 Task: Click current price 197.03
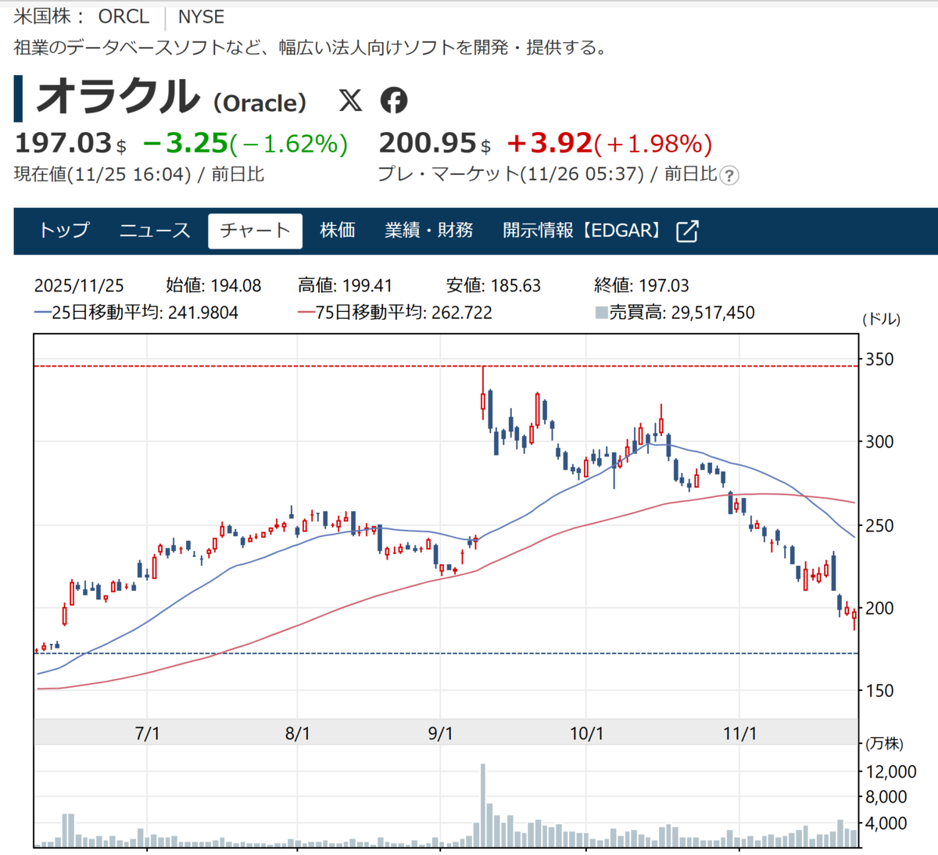[63, 143]
